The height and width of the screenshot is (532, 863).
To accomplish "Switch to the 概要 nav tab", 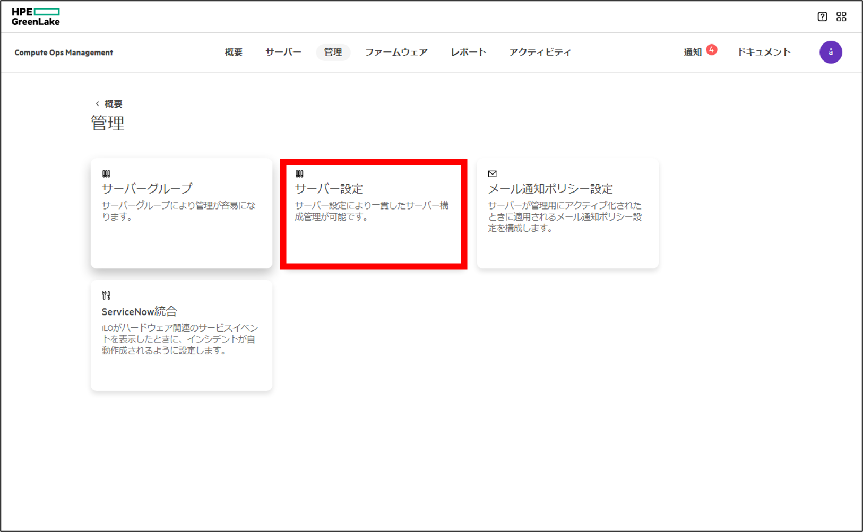I will click(234, 52).
